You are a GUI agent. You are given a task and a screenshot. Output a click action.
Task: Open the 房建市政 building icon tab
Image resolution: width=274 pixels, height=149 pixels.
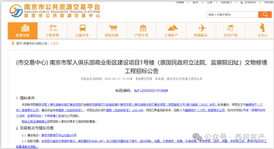coord(23,31)
